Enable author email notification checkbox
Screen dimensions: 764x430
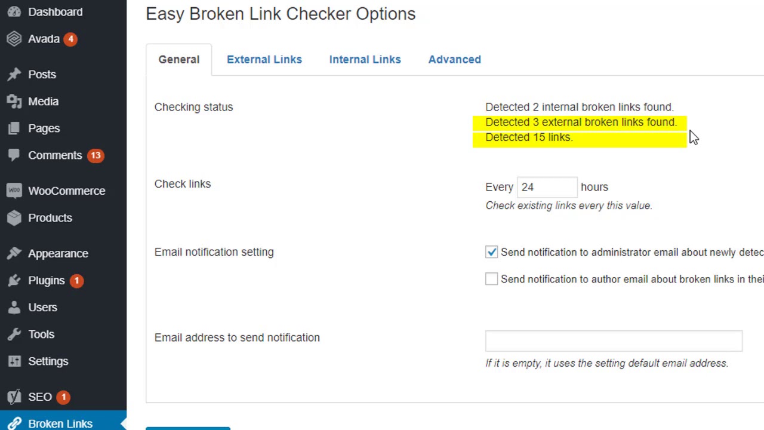click(491, 279)
